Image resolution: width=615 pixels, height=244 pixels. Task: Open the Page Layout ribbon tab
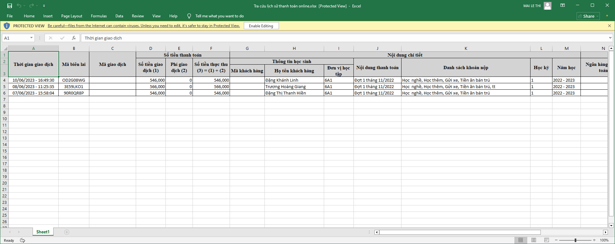click(x=72, y=16)
